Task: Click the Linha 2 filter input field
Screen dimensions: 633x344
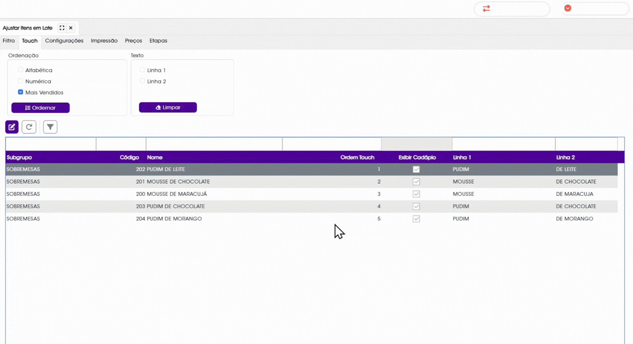Action: [586, 144]
